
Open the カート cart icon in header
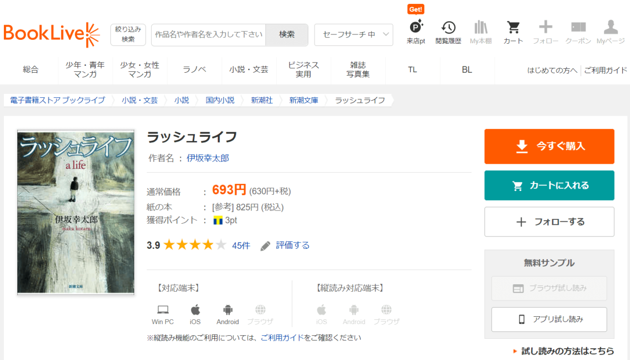(x=513, y=28)
